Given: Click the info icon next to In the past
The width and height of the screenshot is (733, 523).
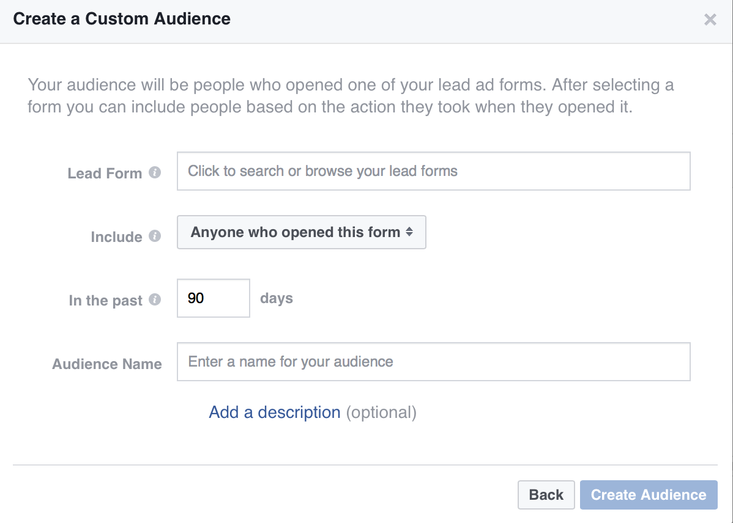Looking at the screenshot, I should (x=155, y=300).
